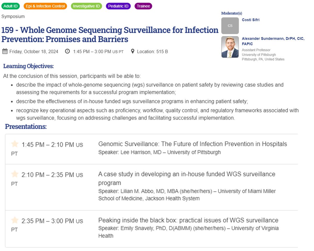Open Alexander Sundermann's profile photo
This screenshot has height=251, width=314.
tap(230, 47)
